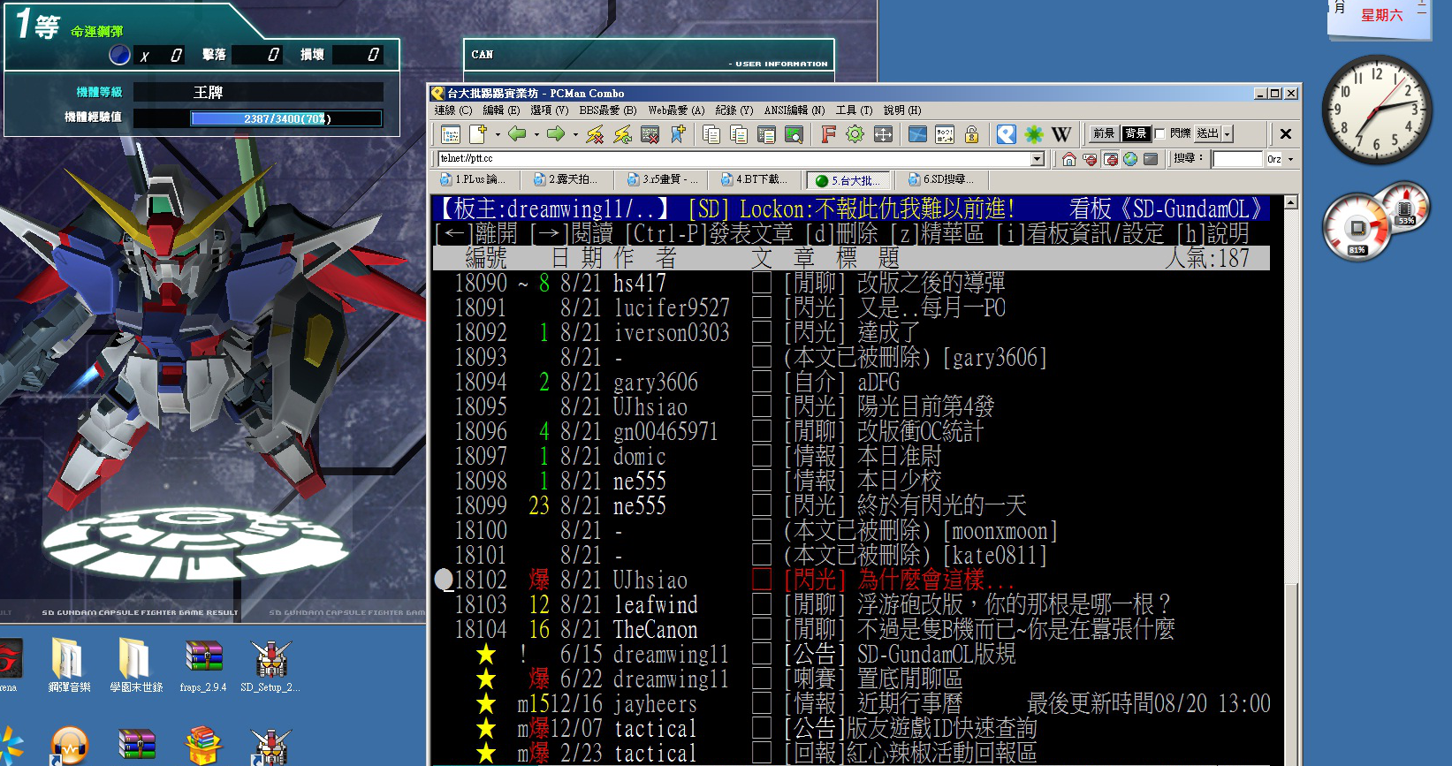This screenshot has width=1452, height=766.
Task: Open the 工具 (T) menu
Action: point(854,110)
